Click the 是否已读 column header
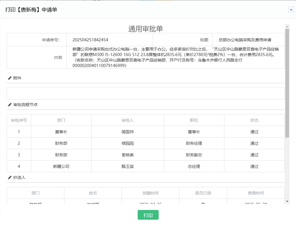 (x=203, y=193)
